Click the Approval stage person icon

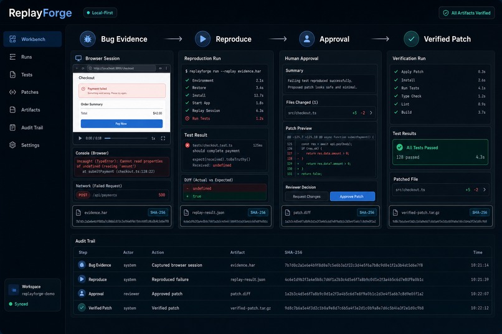click(306, 39)
